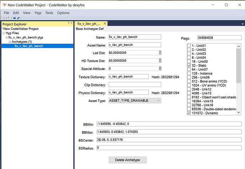Click into the Flags value field
The height and width of the screenshot is (169, 245).
click(x=219, y=38)
